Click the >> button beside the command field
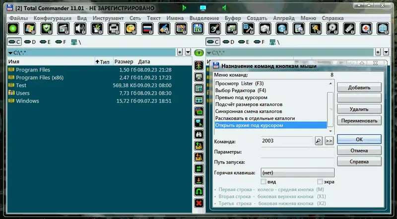Screen dimensions: 397x219 (329, 141)
